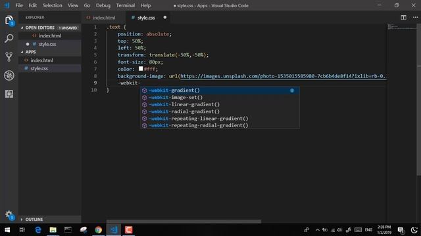Click the code minimap preview
This screenshot has width=421, height=236.
point(401,27)
